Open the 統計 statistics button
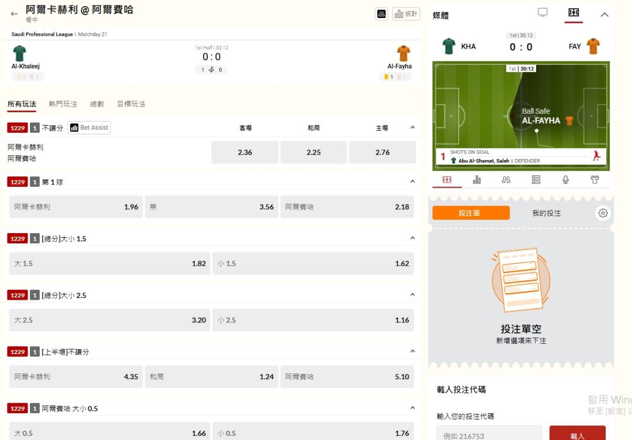 406,14
